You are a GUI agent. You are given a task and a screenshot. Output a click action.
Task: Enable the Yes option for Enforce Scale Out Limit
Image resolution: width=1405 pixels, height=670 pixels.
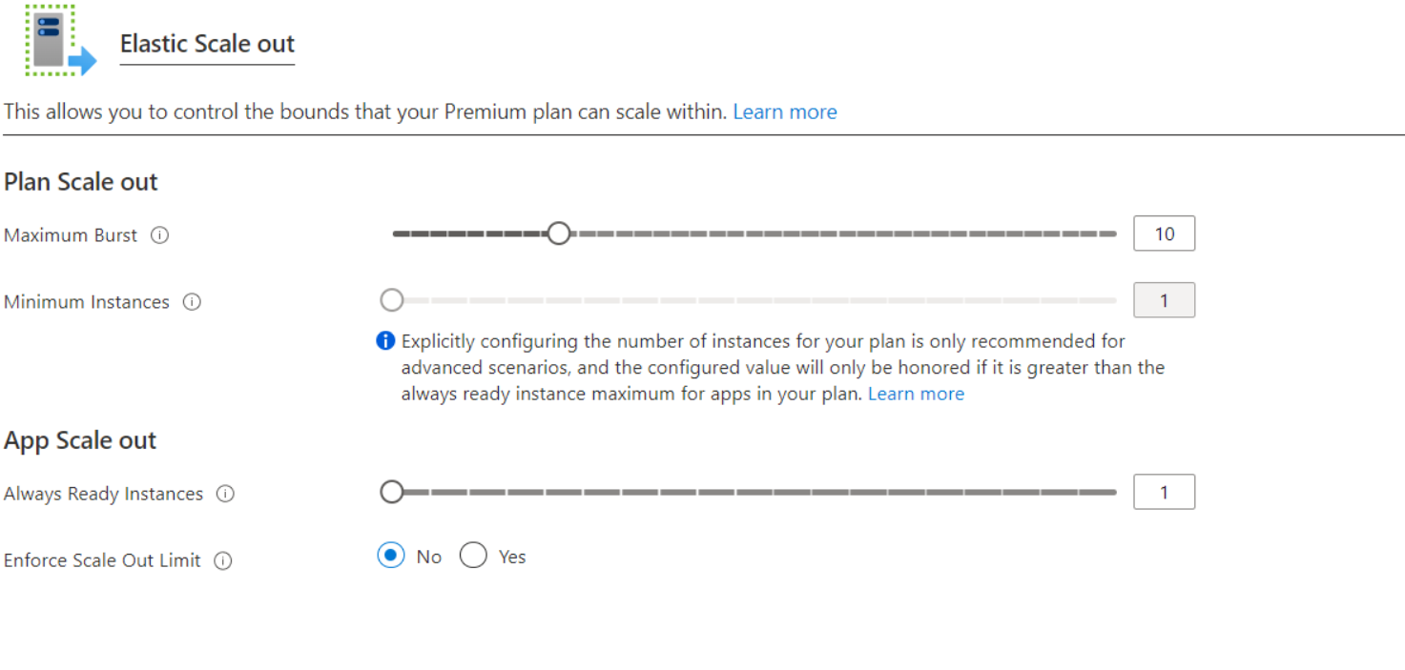coord(473,556)
